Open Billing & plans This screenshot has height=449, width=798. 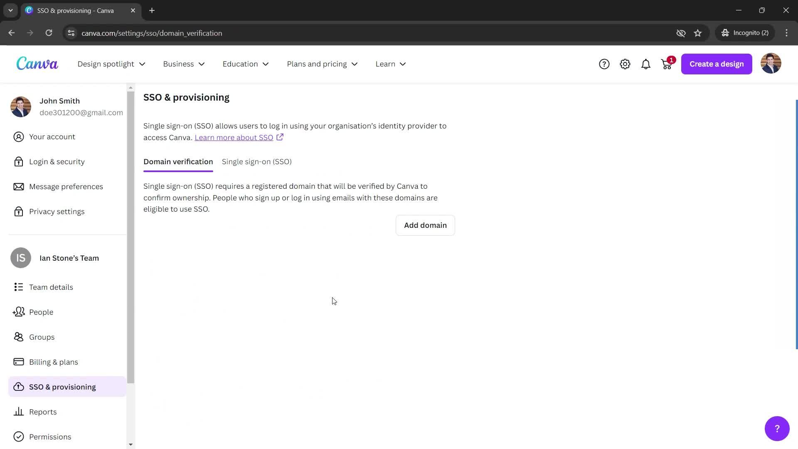coord(66,362)
